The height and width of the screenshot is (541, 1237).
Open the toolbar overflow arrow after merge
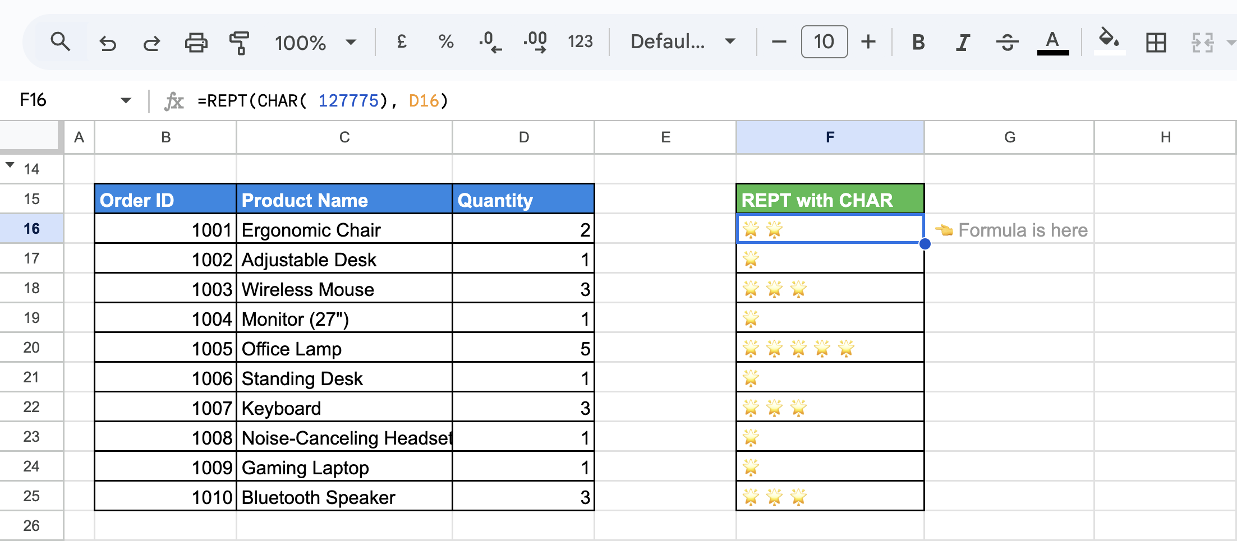[x=1231, y=43]
